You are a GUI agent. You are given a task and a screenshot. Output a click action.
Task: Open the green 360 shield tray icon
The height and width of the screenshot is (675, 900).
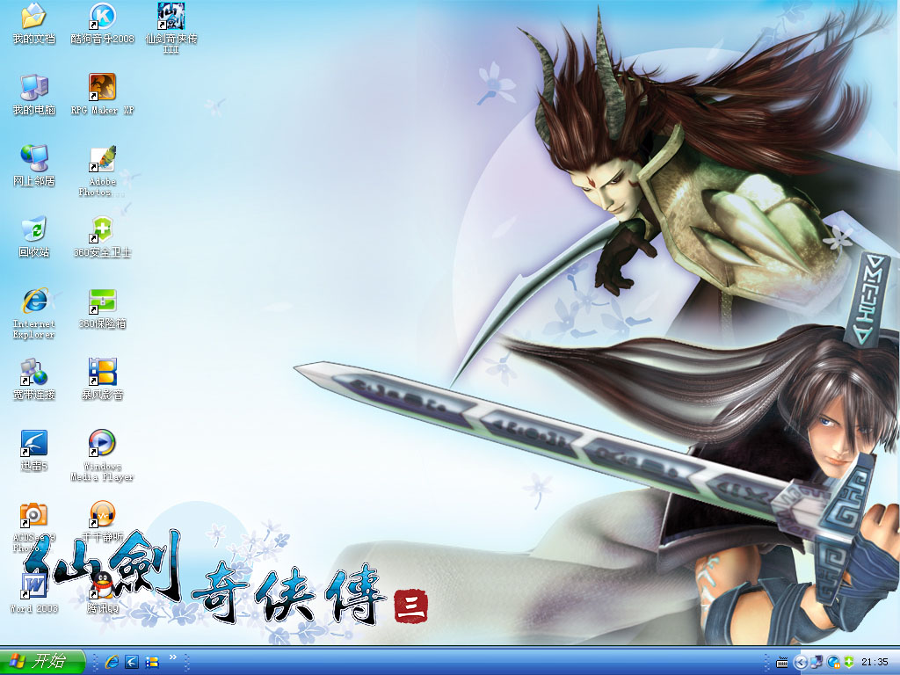(848, 663)
